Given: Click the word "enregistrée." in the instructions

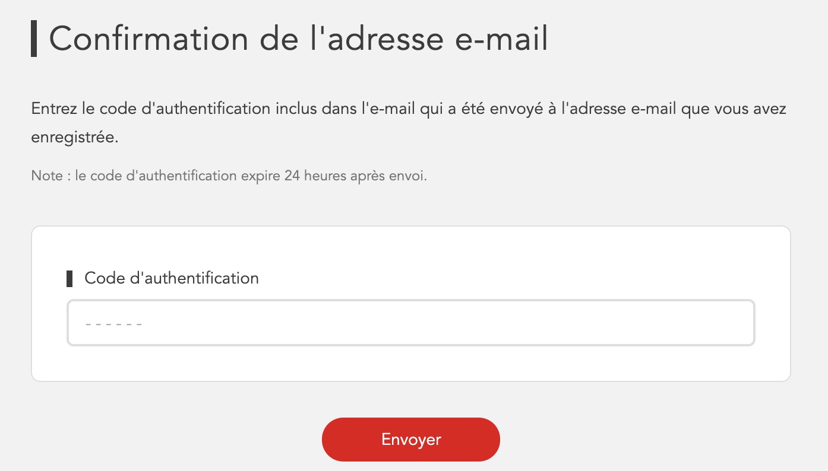Looking at the screenshot, I should 75,138.
